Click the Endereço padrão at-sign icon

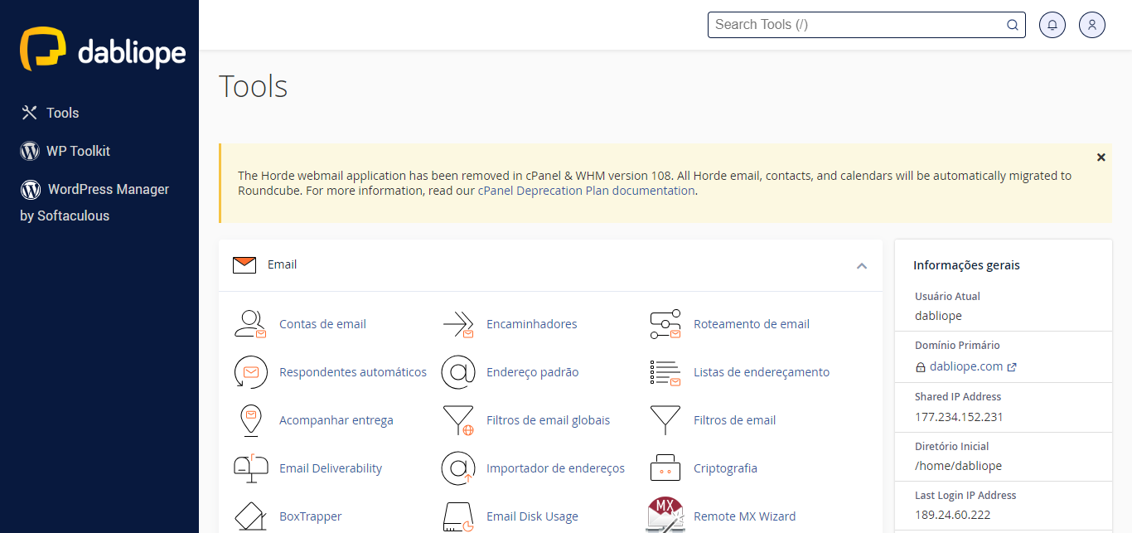(x=457, y=372)
